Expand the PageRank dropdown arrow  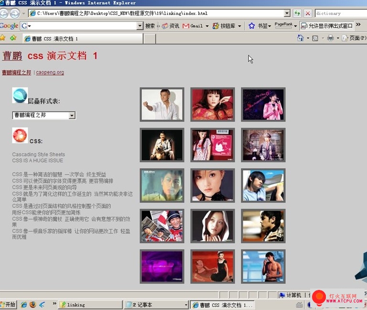pos(295,26)
